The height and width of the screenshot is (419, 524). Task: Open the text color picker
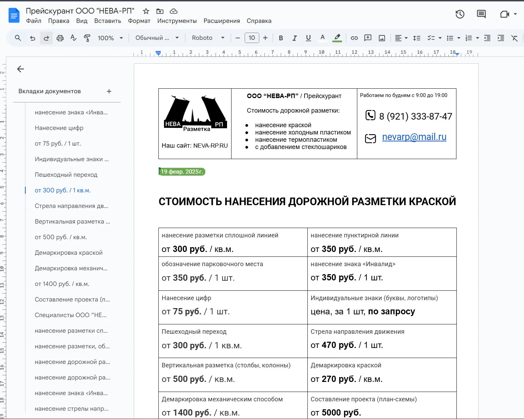[322, 38]
